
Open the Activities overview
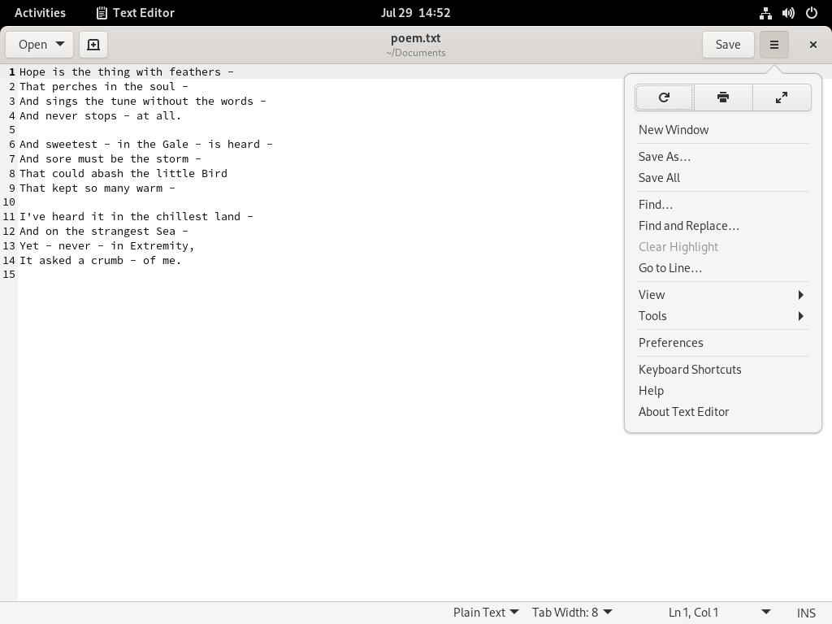40,13
